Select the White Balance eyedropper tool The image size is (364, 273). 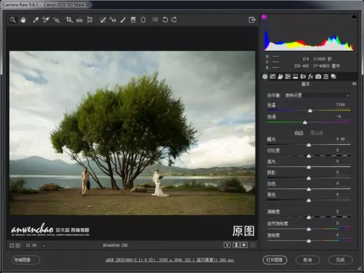(36, 20)
